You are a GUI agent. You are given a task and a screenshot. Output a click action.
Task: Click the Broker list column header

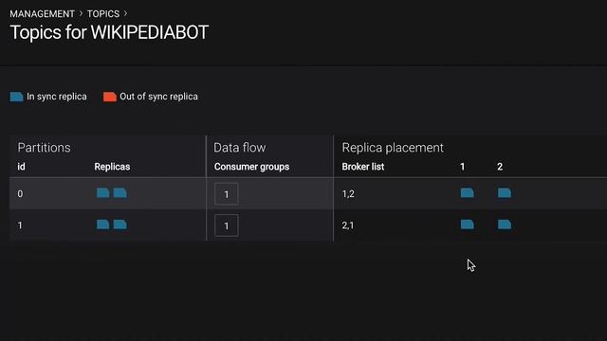[363, 167]
